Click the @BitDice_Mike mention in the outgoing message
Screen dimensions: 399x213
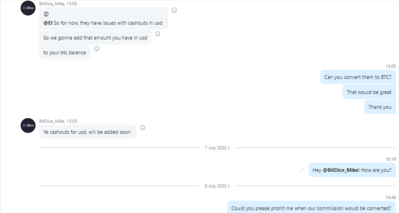pyautogui.click(x=341, y=170)
